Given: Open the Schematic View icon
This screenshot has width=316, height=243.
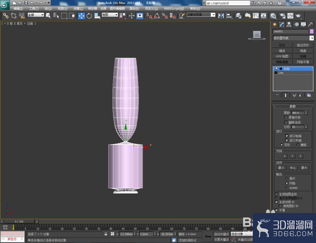Looking at the screenshot, I should click(x=264, y=15).
